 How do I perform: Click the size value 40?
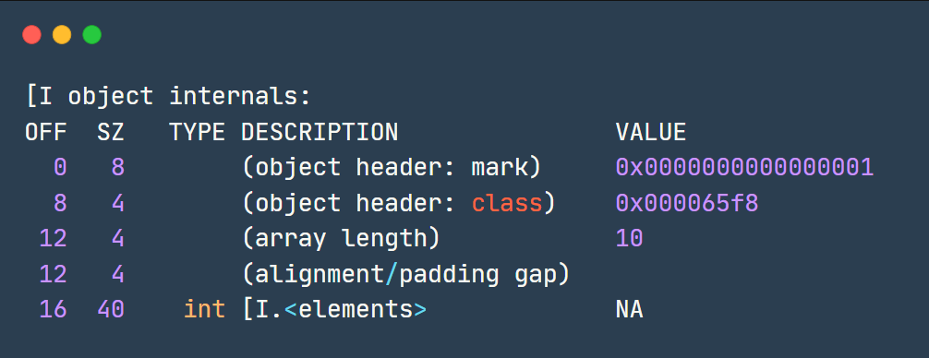[111, 309]
